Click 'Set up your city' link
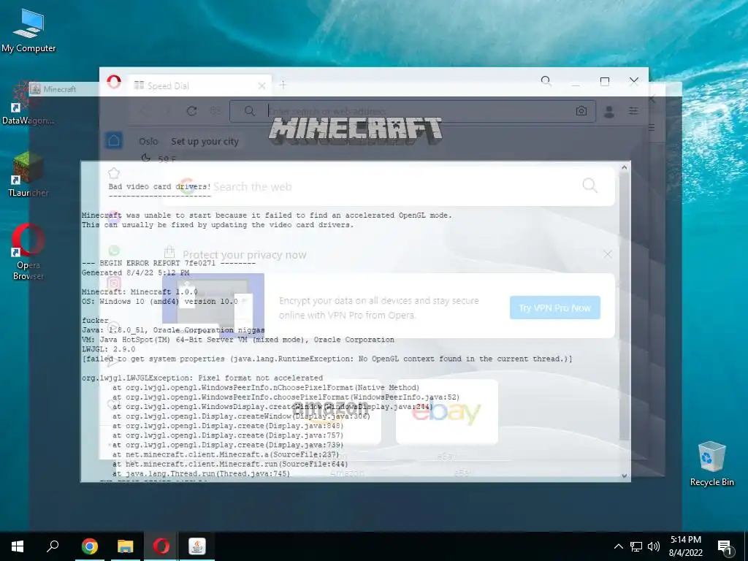This screenshot has width=748, height=561. pyautogui.click(x=205, y=142)
